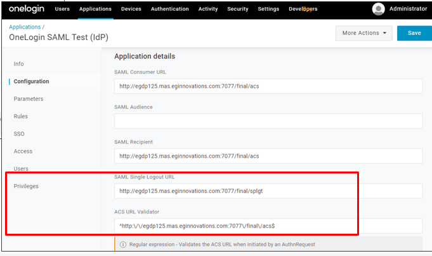Click the onelogin logo
The image size is (432, 256).
tap(27, 9)
